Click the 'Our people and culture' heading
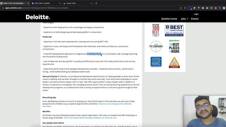 click(53, 123)
